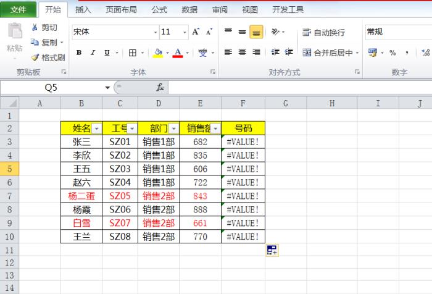Click the 文件 (File) button
432x294 pixels.
19,10
